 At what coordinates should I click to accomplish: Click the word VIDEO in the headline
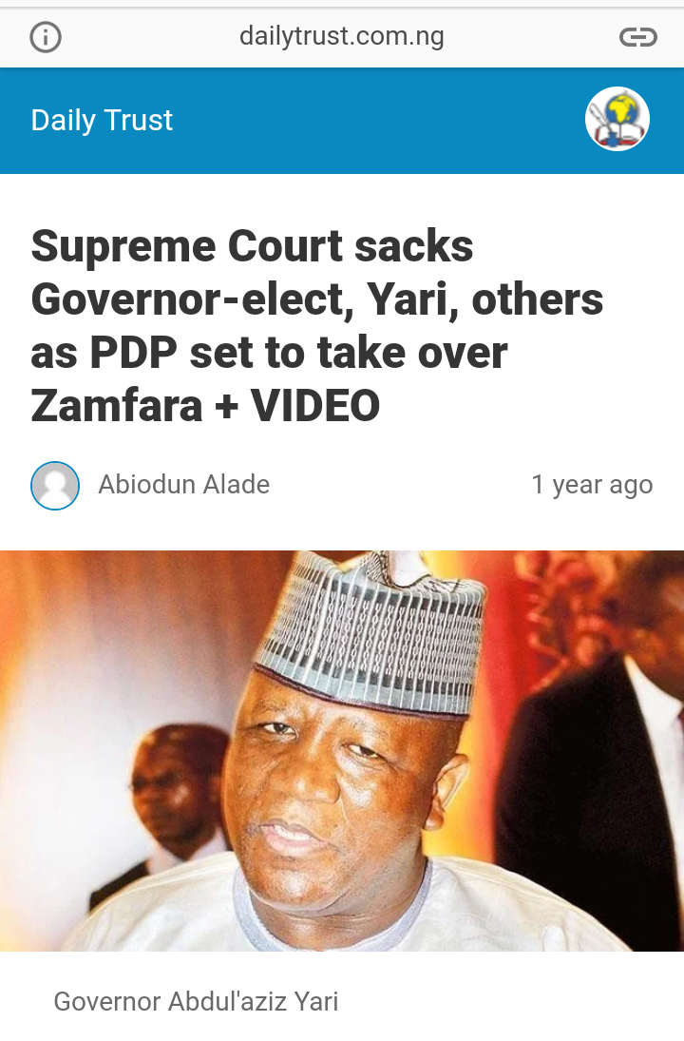[315, 406]
